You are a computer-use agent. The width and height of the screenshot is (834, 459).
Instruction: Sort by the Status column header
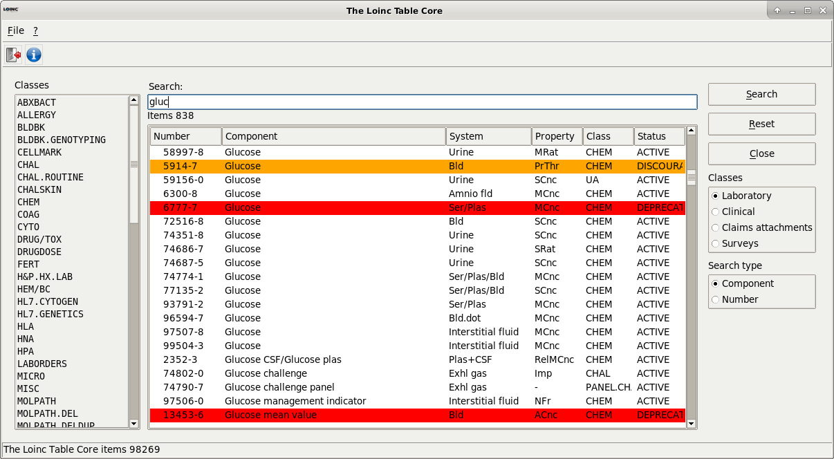(660, 136)
